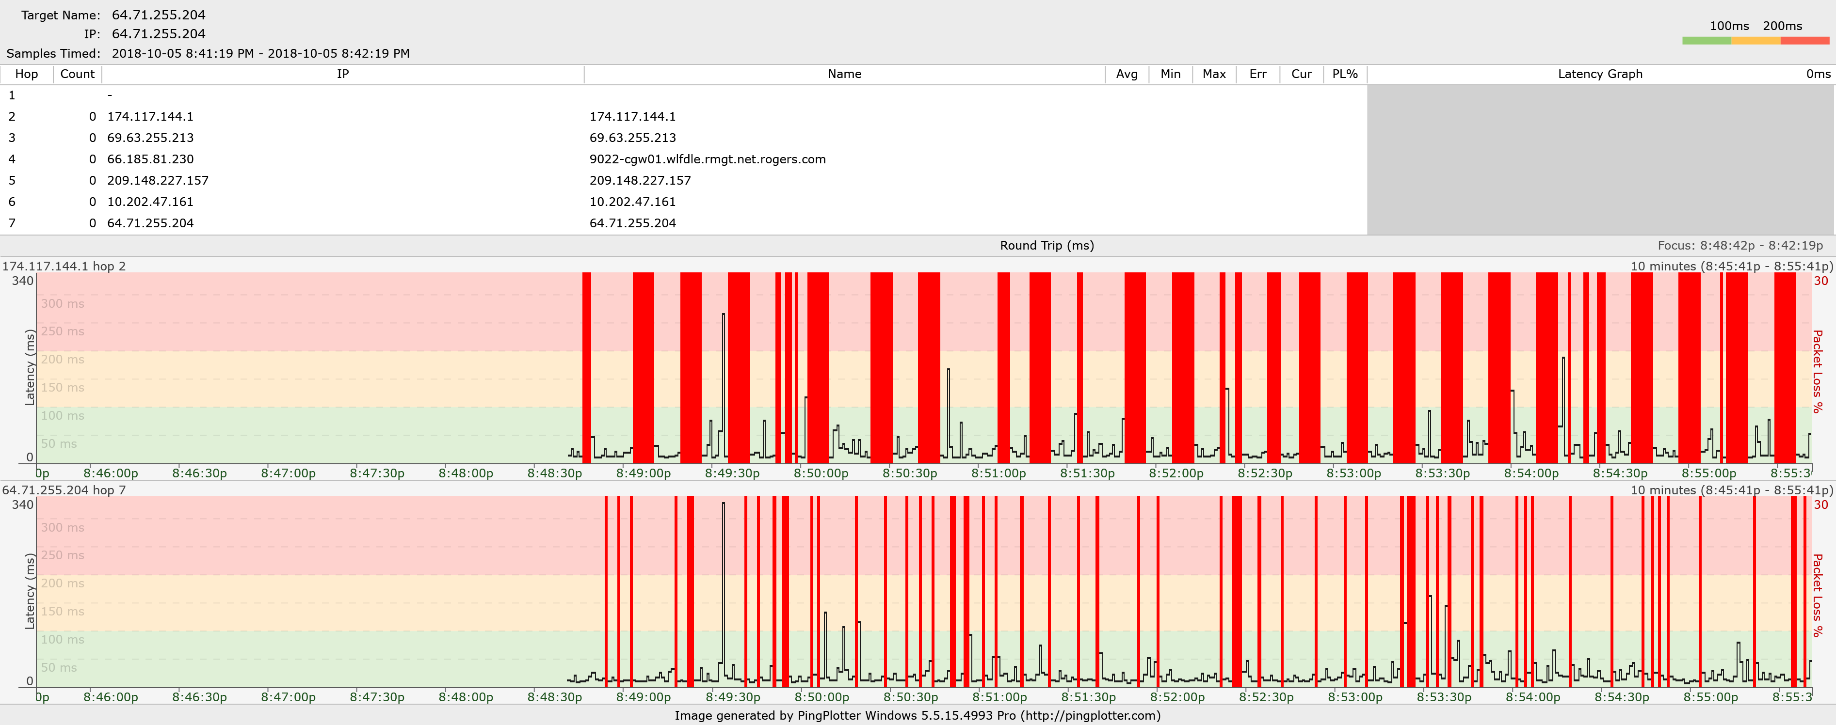Image resolution: width=1836 pixels, height=725 pixels.
Task: Click the Min column header
Action: (x=1170, y=74)
